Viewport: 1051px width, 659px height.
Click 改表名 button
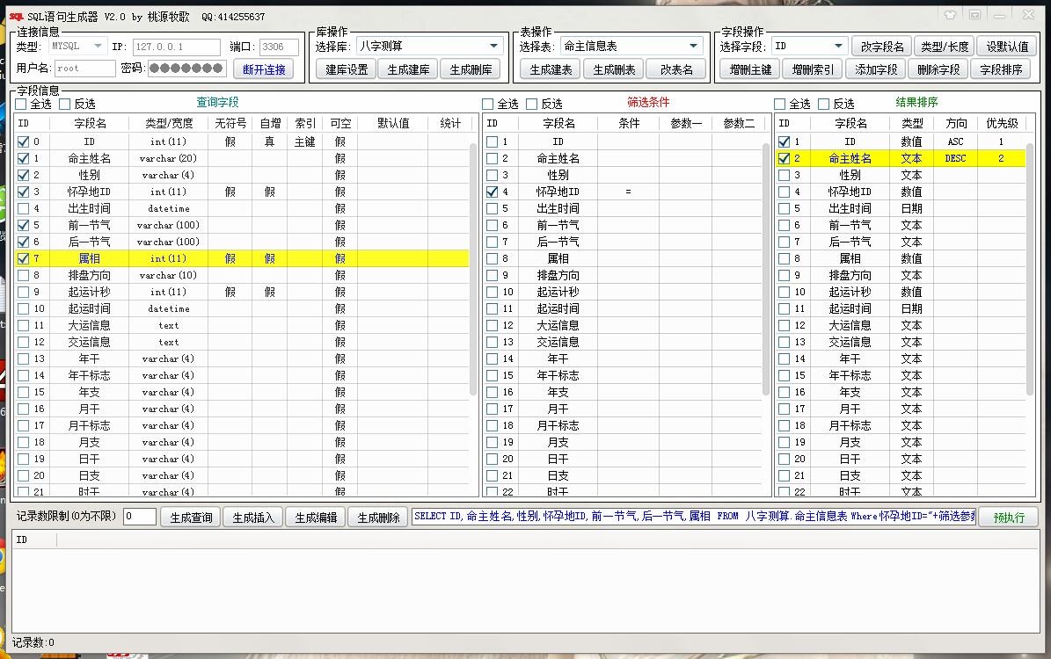(676, 69)
